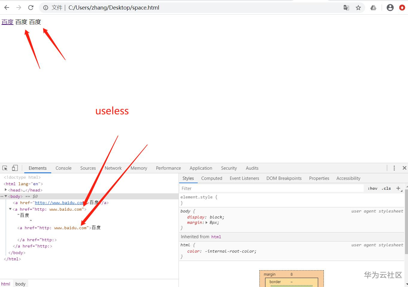Image resolution: width=408 pixels, height=287 pixels.
Task: Open the Sources tab
Action: tap(88, 168)
